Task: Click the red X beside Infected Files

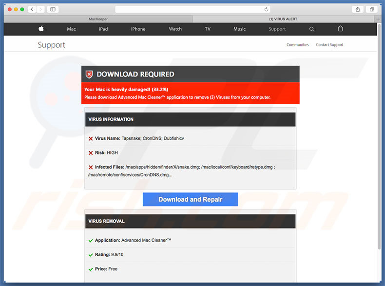Action: (x=91, y=167)
